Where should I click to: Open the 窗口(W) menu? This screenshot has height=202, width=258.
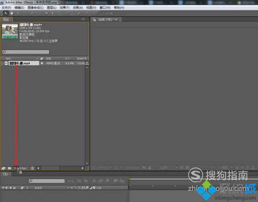(x=105, y=8)
